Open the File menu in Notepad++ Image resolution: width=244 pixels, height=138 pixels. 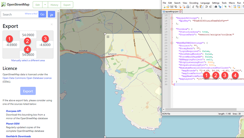pos(164,3)
